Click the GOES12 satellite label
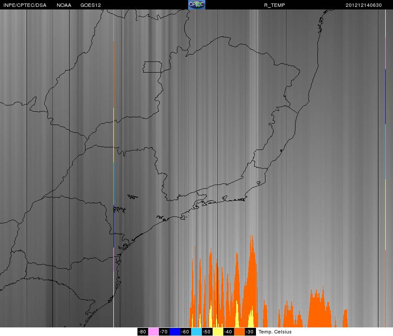The height and width of the screenshot is (336, 393). [x=91, y=5]
